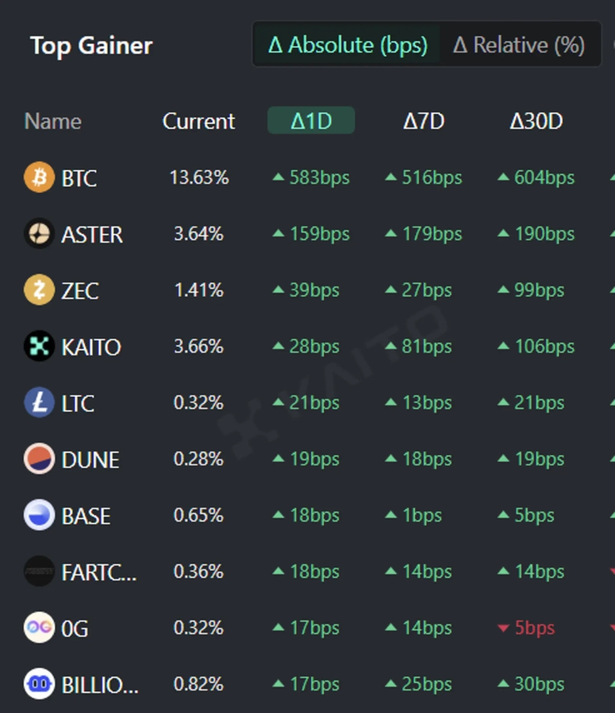Sort by the Δ1D column
The height and width of the screenshot is (713, 615).
tap(311, 121)
